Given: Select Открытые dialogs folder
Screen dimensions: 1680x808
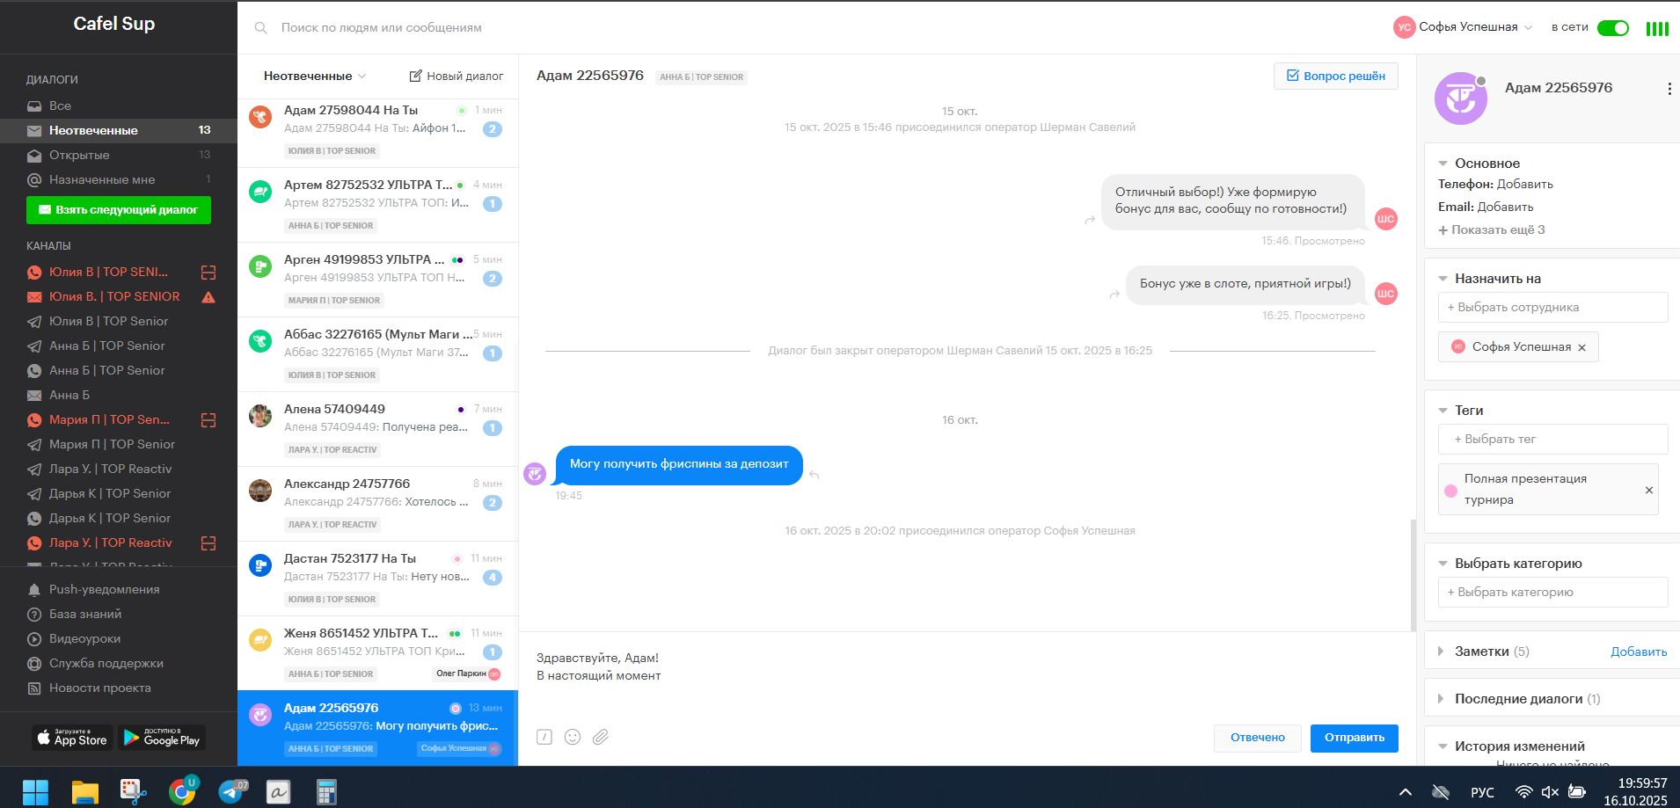Looking at the screenshot, I should coord(119,156).
